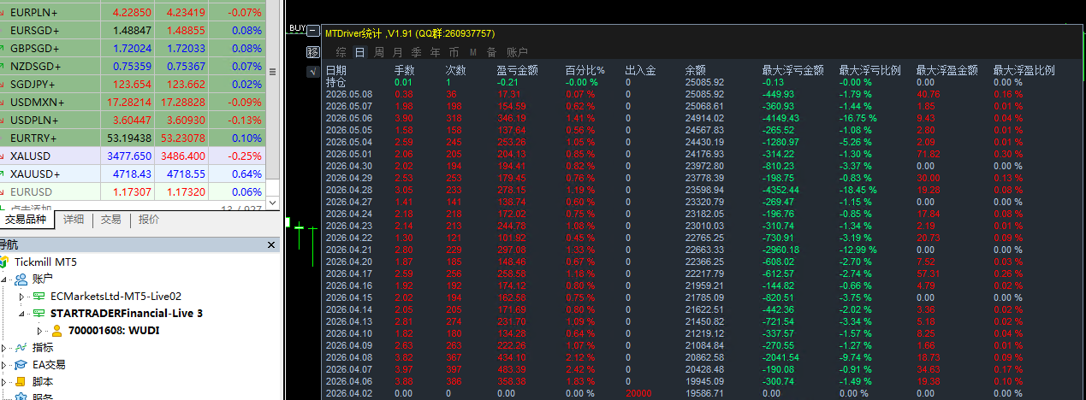Select the M tab in MTDriver
The image size is (1086, 400).
pos(472,52)
